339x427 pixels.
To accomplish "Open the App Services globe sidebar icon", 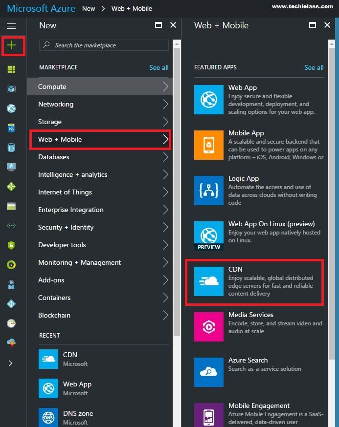I will coord(11,108).
